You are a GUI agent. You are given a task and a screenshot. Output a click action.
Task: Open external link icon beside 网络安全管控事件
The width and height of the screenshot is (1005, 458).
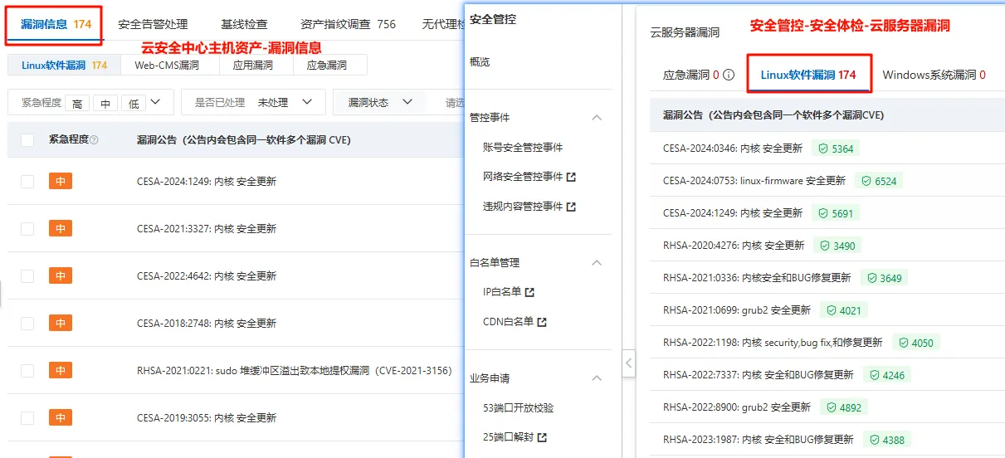[x=571, y=177]
